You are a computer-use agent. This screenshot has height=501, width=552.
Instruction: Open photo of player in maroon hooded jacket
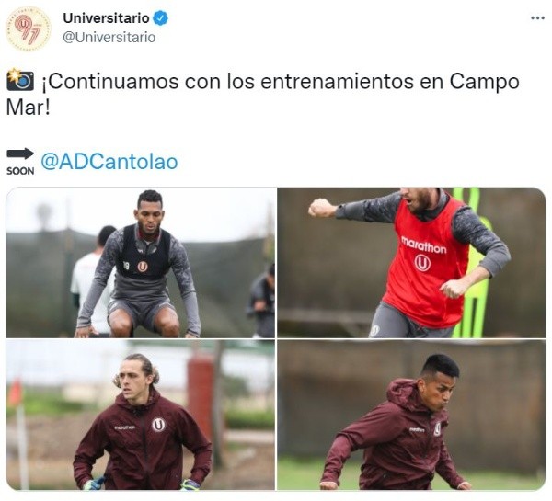click(x=411, y=416)
